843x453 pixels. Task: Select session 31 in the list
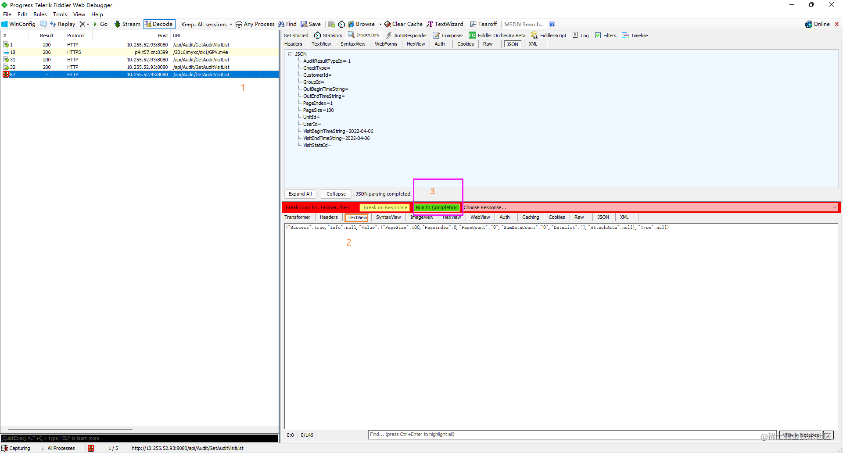[x=140, y=60]
